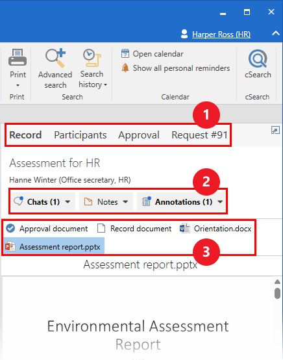Click the Print printer icon
The image size is (283, 360).
click(18, 57)
